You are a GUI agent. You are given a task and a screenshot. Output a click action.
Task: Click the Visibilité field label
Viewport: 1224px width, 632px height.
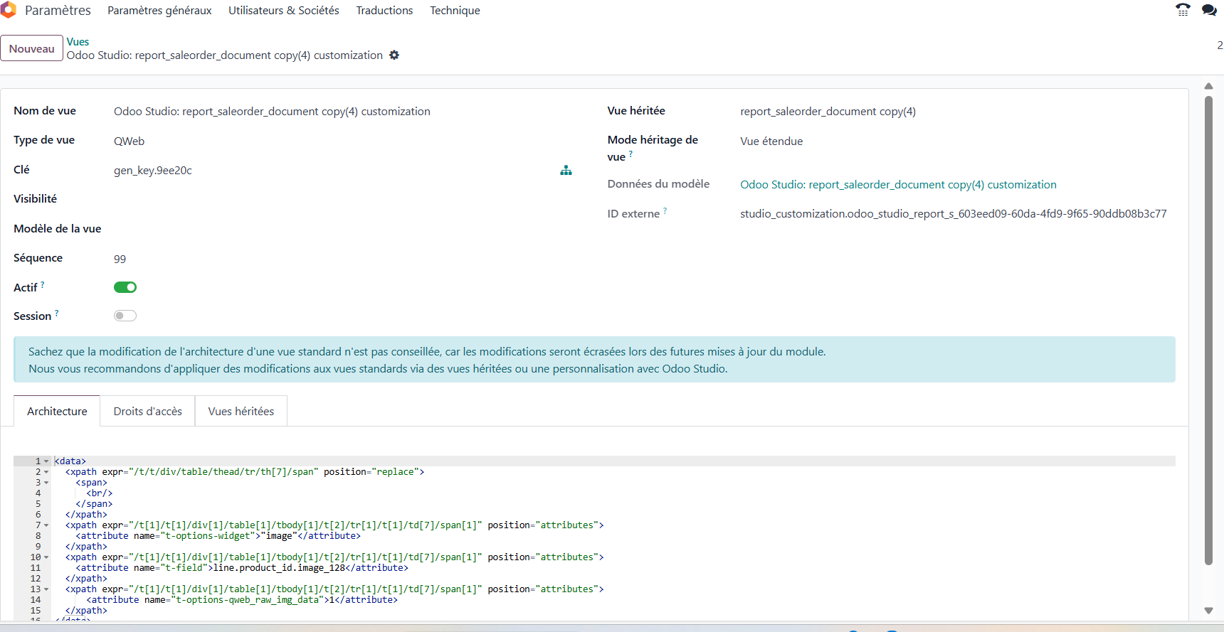(x=35, y=199)
